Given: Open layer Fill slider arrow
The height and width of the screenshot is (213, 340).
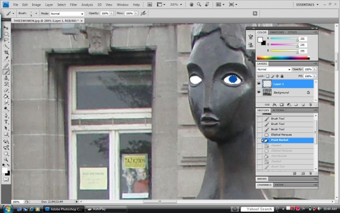Looking at the screenshot, I should (x=314, y=76).
